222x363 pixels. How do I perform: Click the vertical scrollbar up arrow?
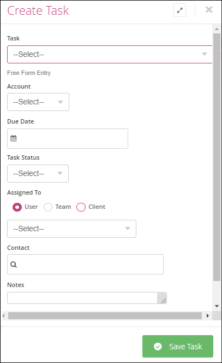click(217, 29)
